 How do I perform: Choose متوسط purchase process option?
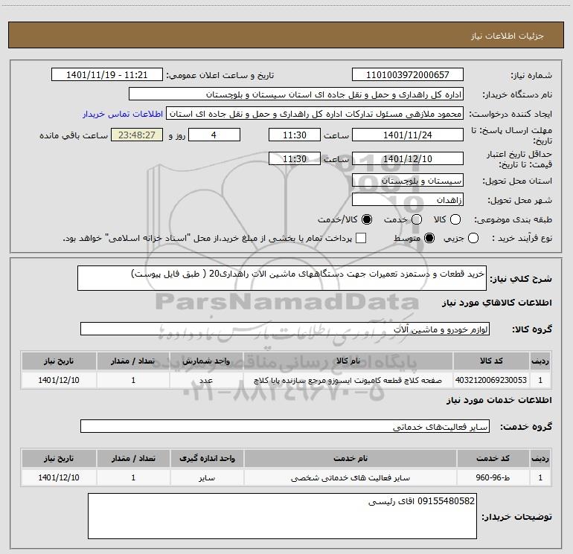point(429,239)
